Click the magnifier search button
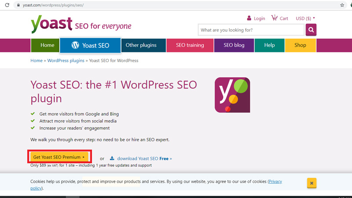The width and height of the screenshot is (352, 198). [x=311, y=29]
